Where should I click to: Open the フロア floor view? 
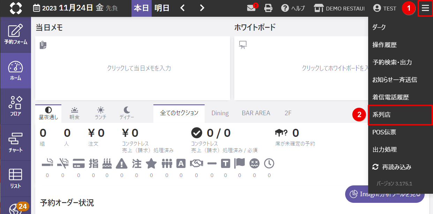click(16, 106)
